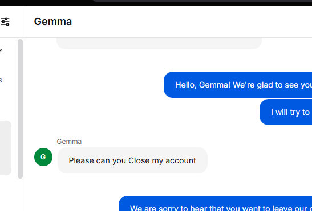
Task: Select the dark grey browser tab edge at top
Action: pyautogui.click(x=202, y=1)
